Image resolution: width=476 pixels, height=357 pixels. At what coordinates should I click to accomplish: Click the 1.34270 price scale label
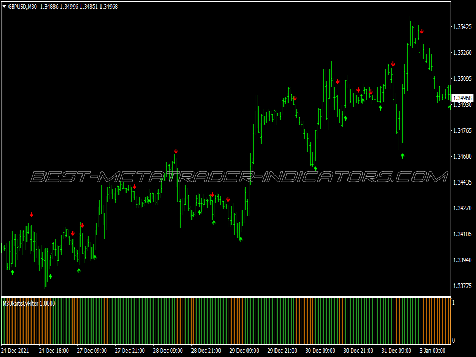(x=462, y=208)
